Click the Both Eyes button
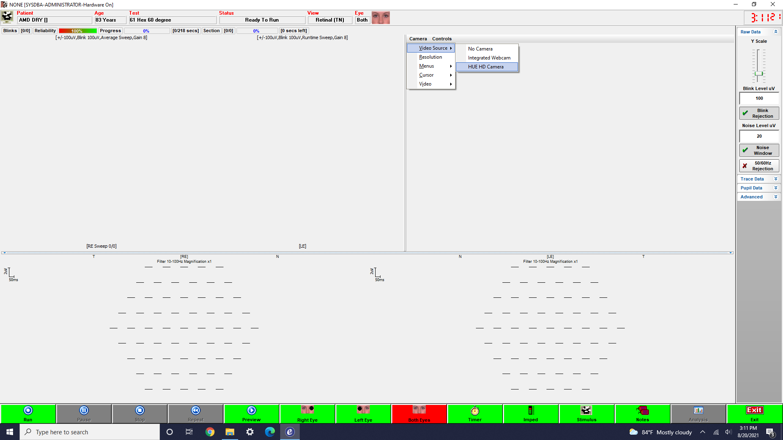Viewport: 783px width, 440px height. pos(419,413)
